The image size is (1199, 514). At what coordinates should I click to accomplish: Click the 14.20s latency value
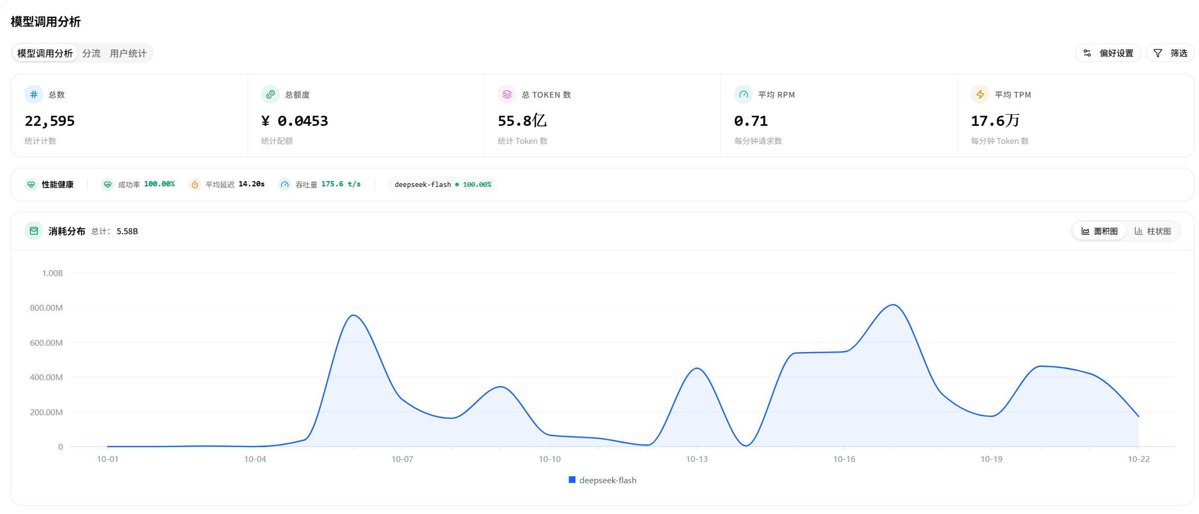pyautogui.click(x=251, y=184)
